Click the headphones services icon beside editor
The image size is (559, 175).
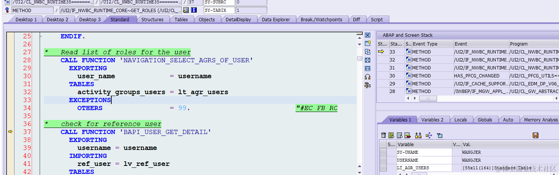pos(368,77)
